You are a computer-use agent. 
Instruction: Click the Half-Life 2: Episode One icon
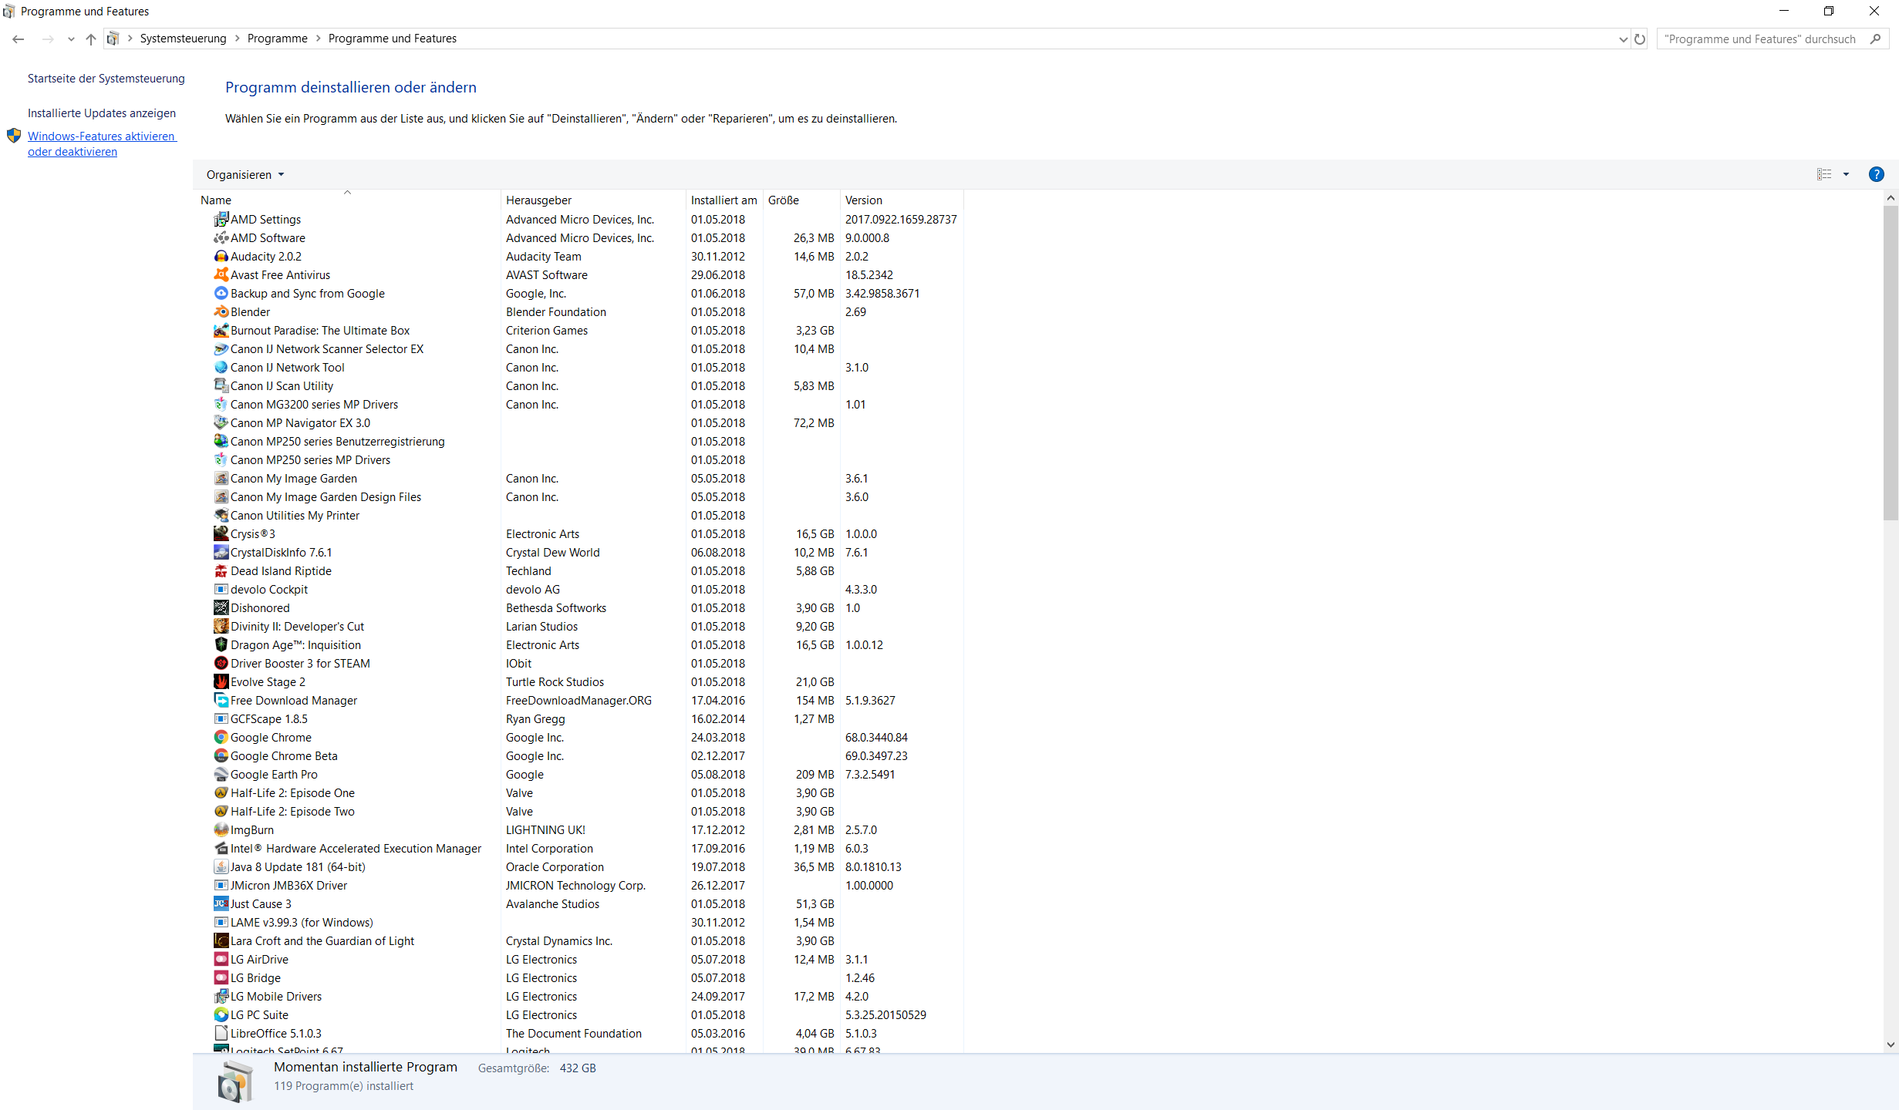point(221,792)
